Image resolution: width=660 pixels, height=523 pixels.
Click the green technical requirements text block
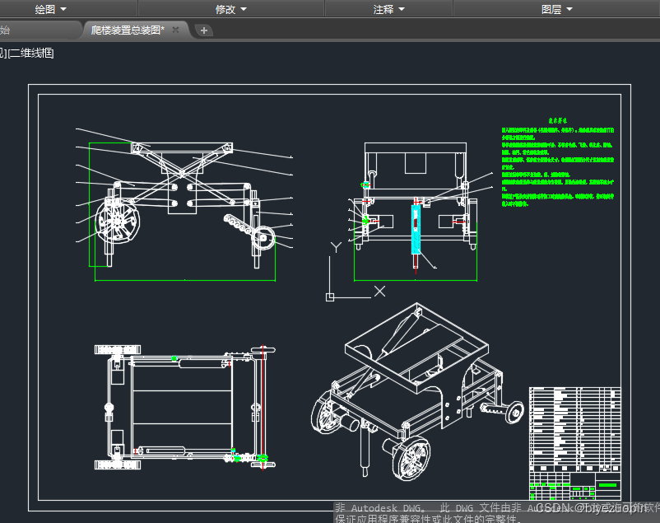(558, 163)
